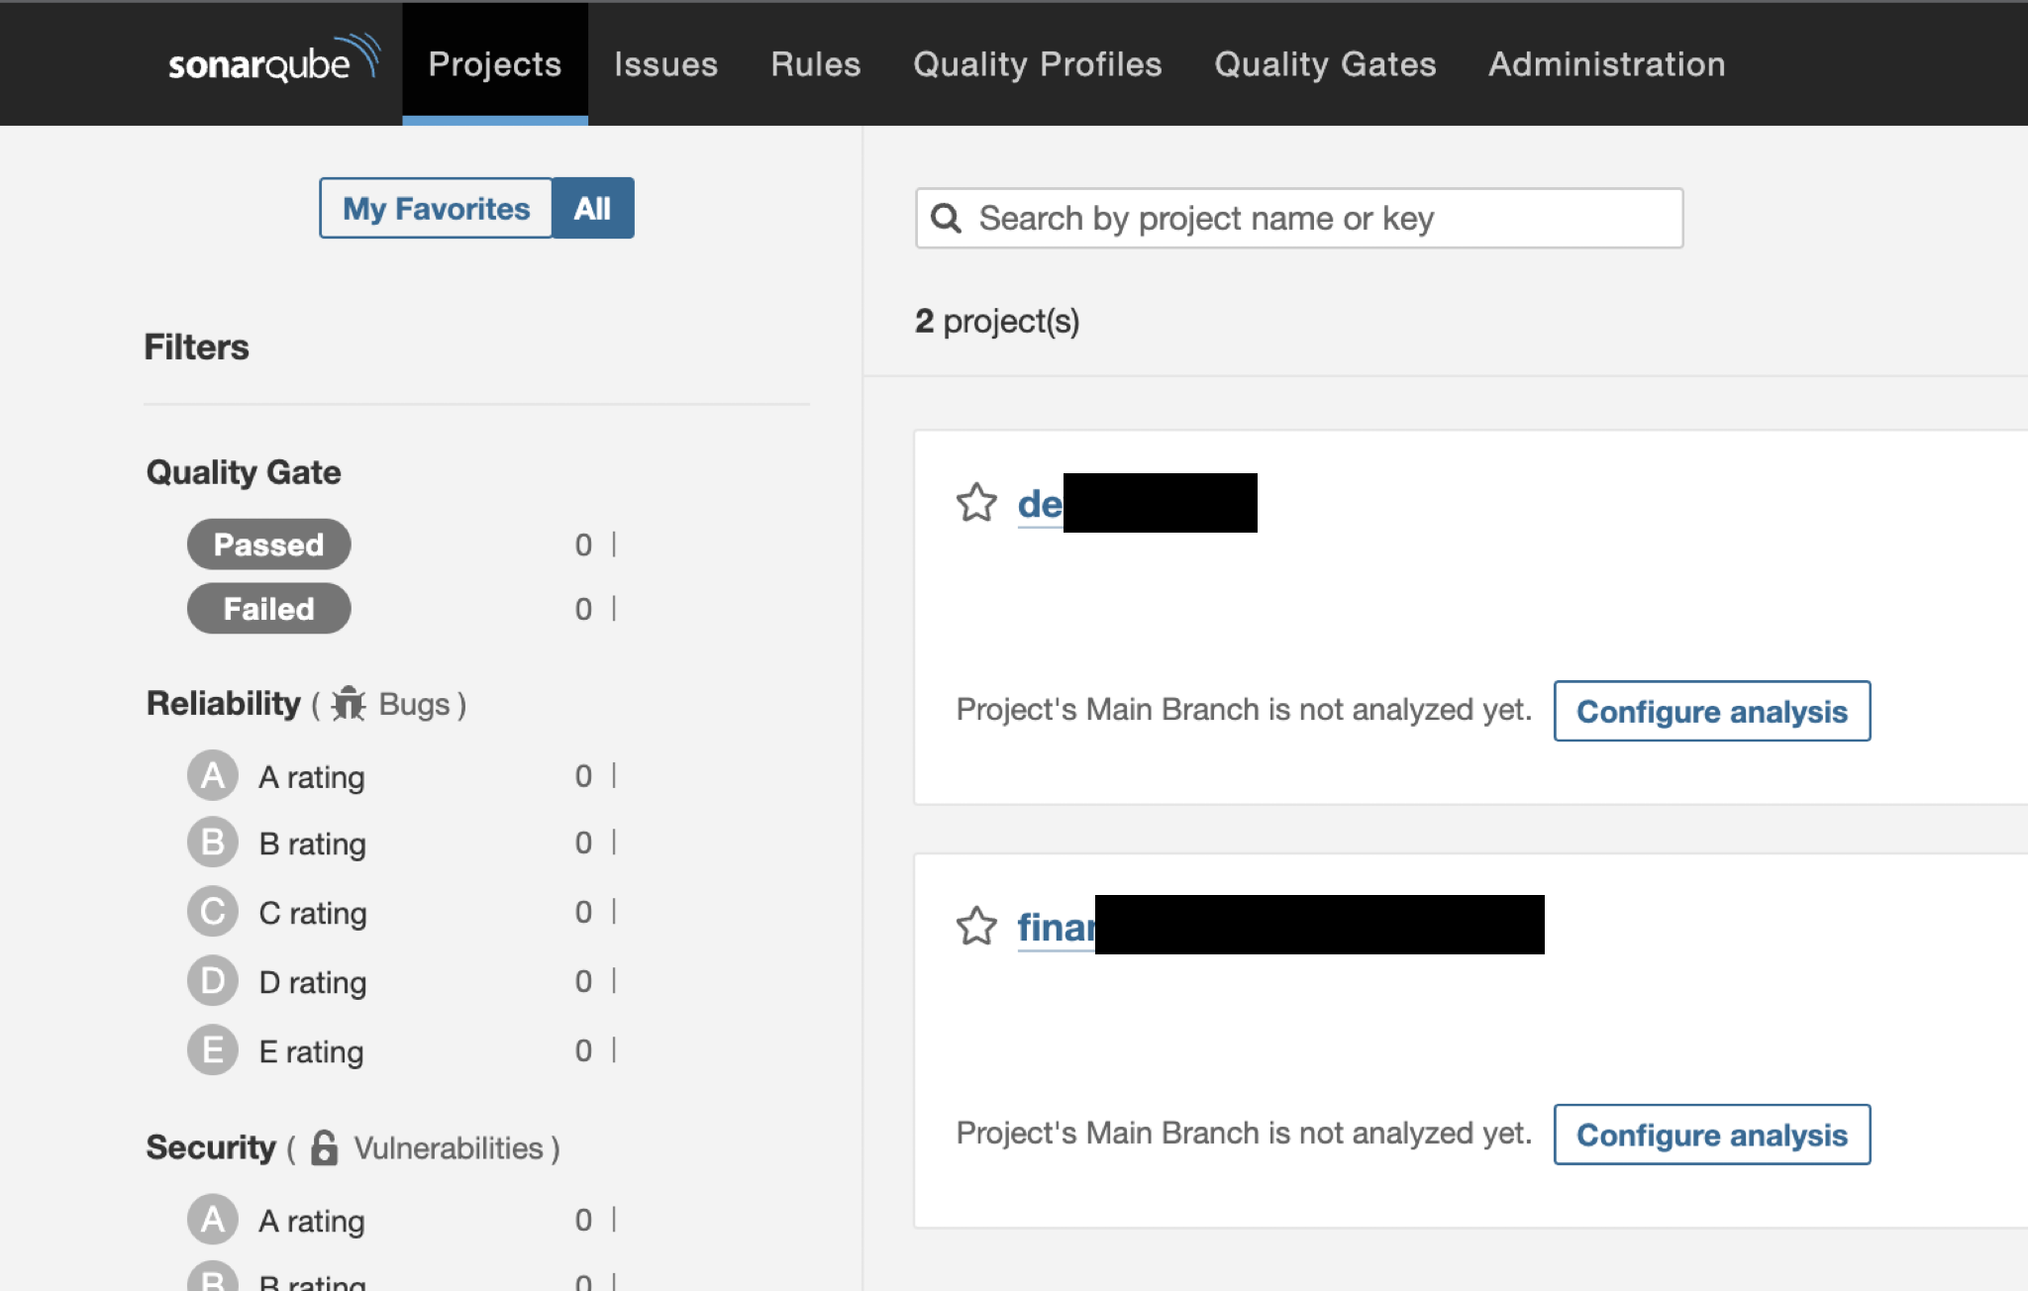Image resolution: width=2028 pixels, height=1291 pixels.
Task: Open the Issues tab
Action: point(665,64)
